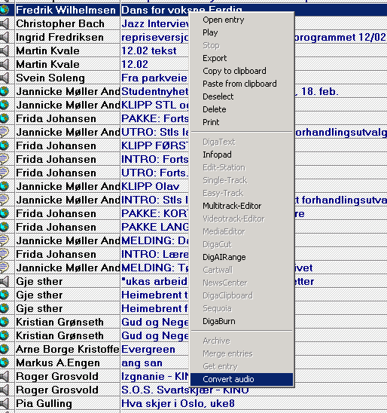Click 'S.O.S. Svartskjær - KINO' title cell
387x413 pixels.
click(185, 390)
